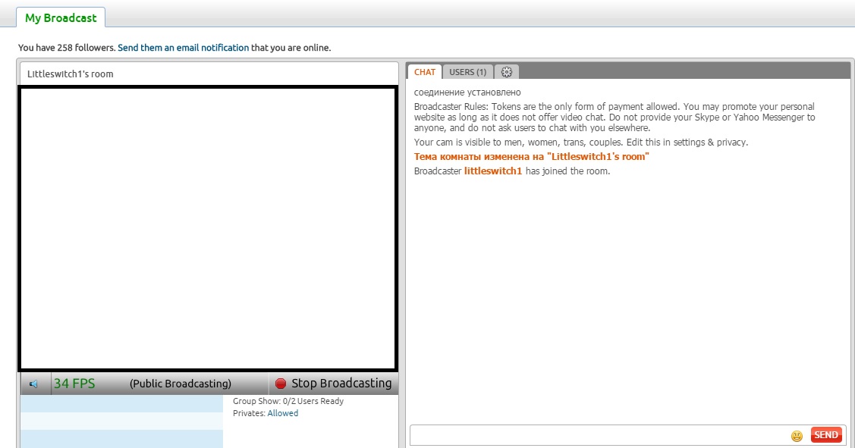The image size is (855, 448).
Task: Open chat settings gear tab
Action: tap(507, 72)
